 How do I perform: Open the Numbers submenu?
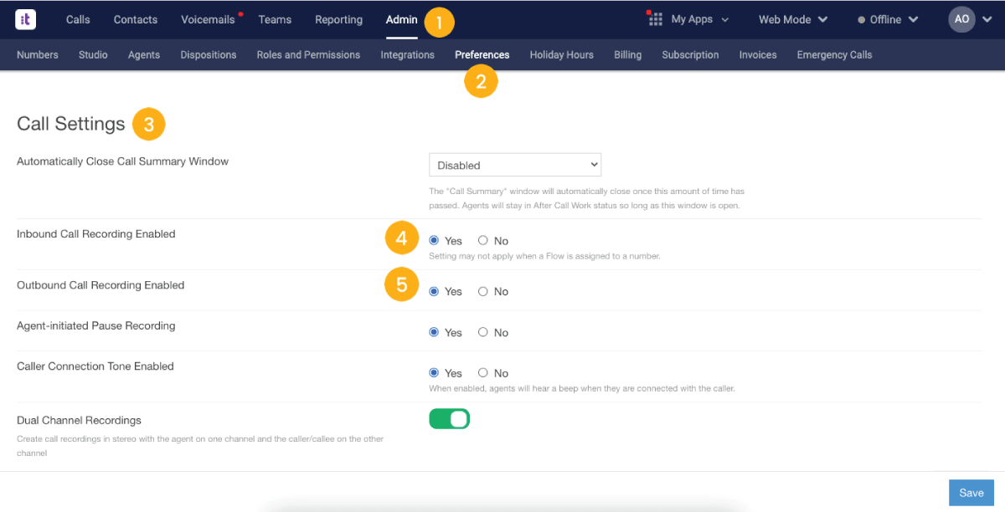[38, 55]
